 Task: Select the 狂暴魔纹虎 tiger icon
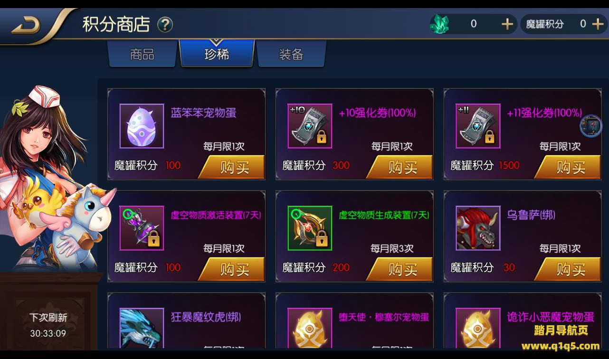(142, 328)
